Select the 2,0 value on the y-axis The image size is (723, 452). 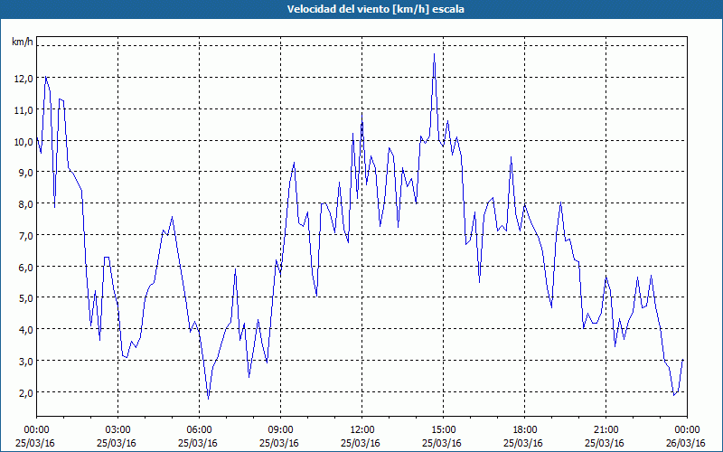[x=25, y=392]
